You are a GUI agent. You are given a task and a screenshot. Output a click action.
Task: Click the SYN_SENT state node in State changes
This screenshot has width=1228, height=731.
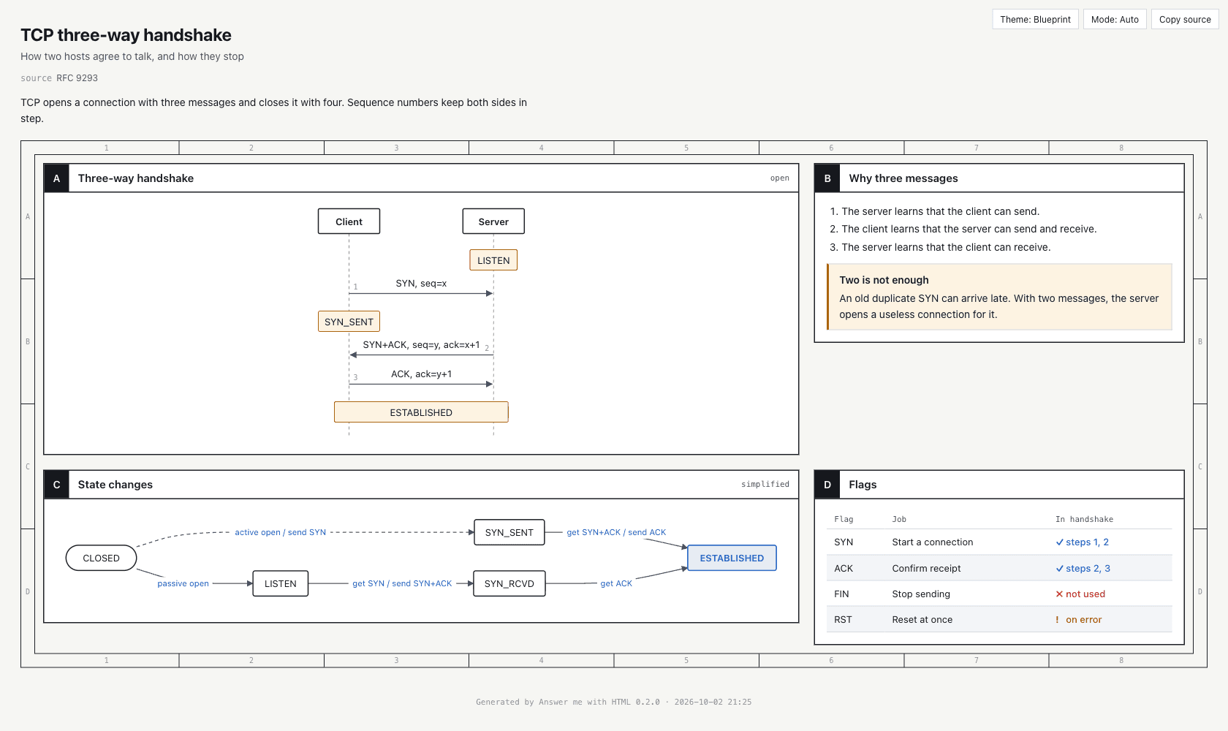click(x=509, y=532)
